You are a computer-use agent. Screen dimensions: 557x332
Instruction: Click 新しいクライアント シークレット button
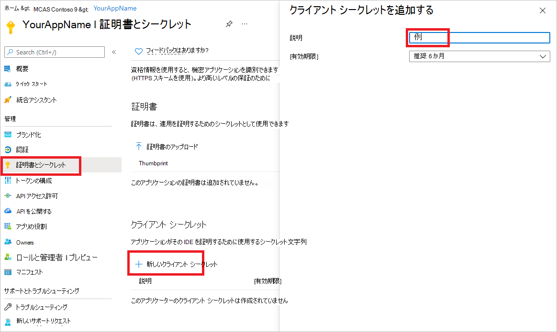pyautogui.click(x=182, y=264)
